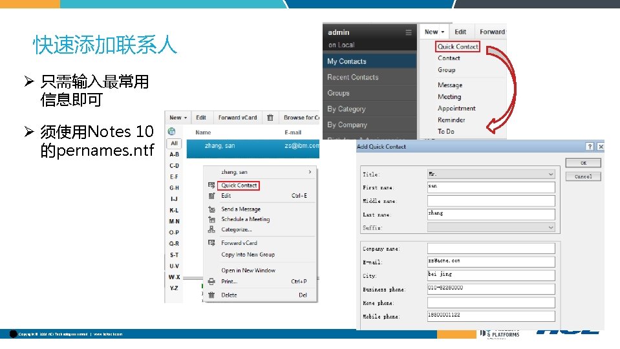Select the W-X index tab

(174, 277)
